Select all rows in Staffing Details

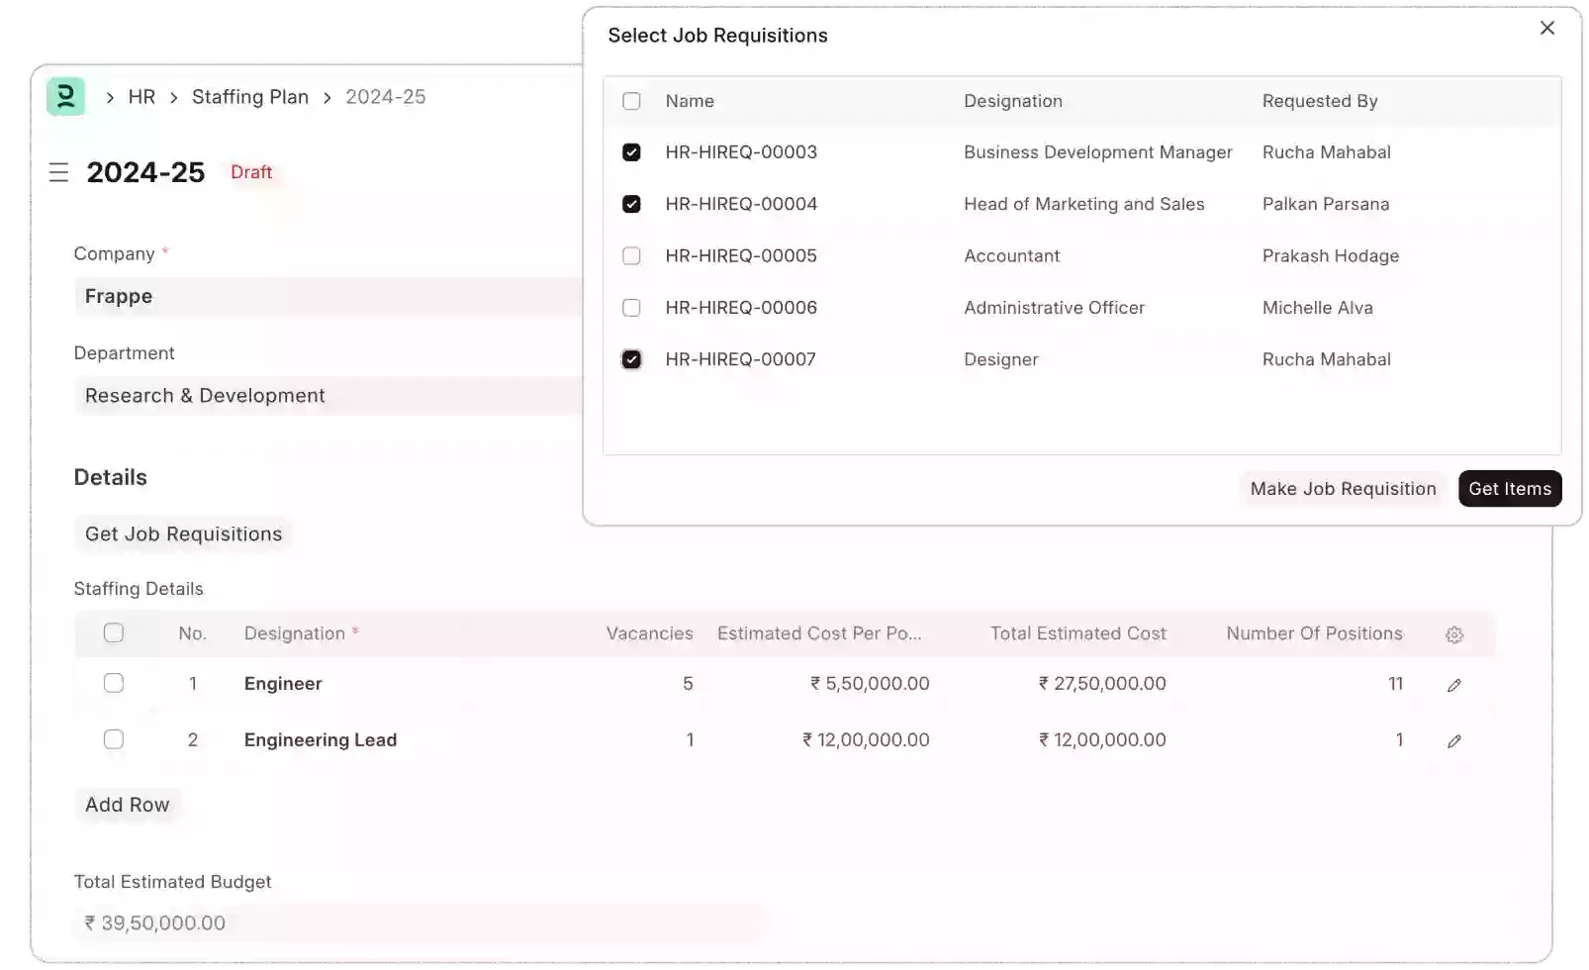[114, 633]
